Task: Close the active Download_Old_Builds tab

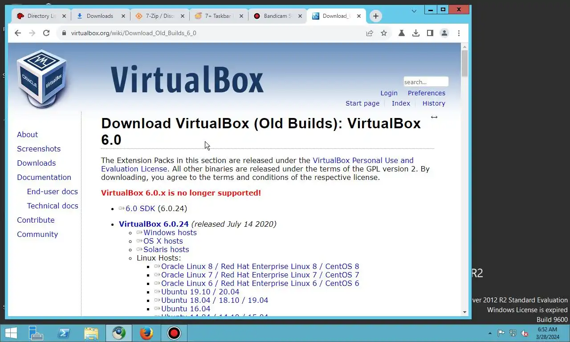Action: tap(359, 16)
